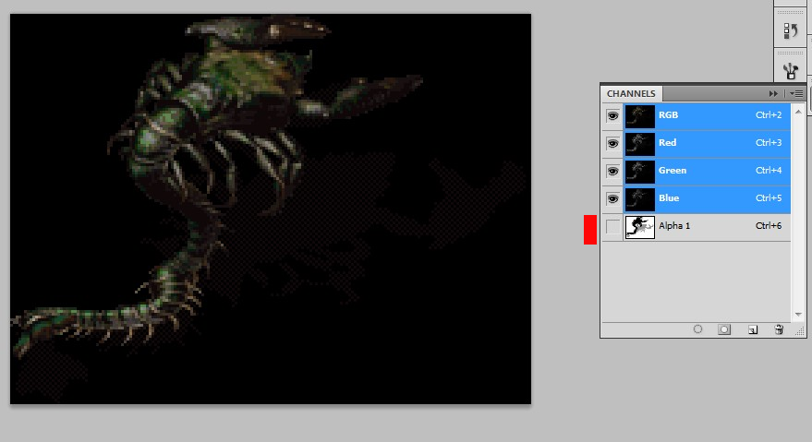
Task: Click the Ctrl+6 shortcut label
Action: tap(769, 226)
